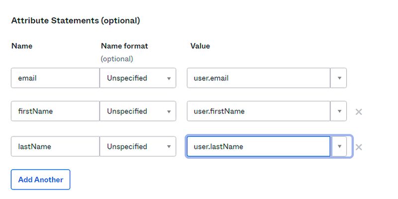Open value dropdown arrow for user.firstName

pyautogui.click(x=339, y=111)
